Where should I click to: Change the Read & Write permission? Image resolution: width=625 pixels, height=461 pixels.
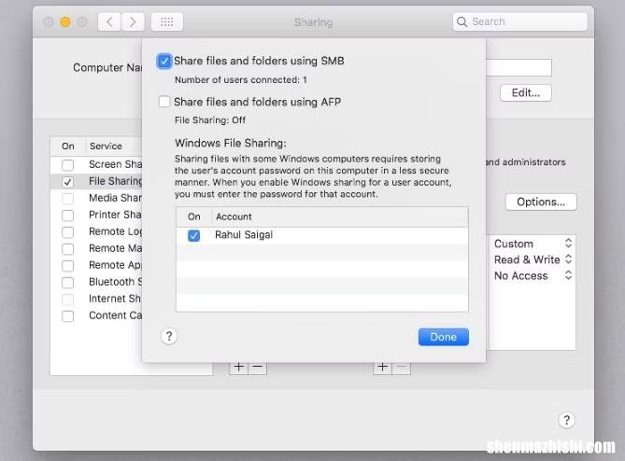[533, 259]
